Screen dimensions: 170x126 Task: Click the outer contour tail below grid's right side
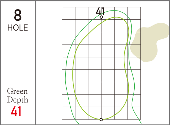click(x=140, y=122)
